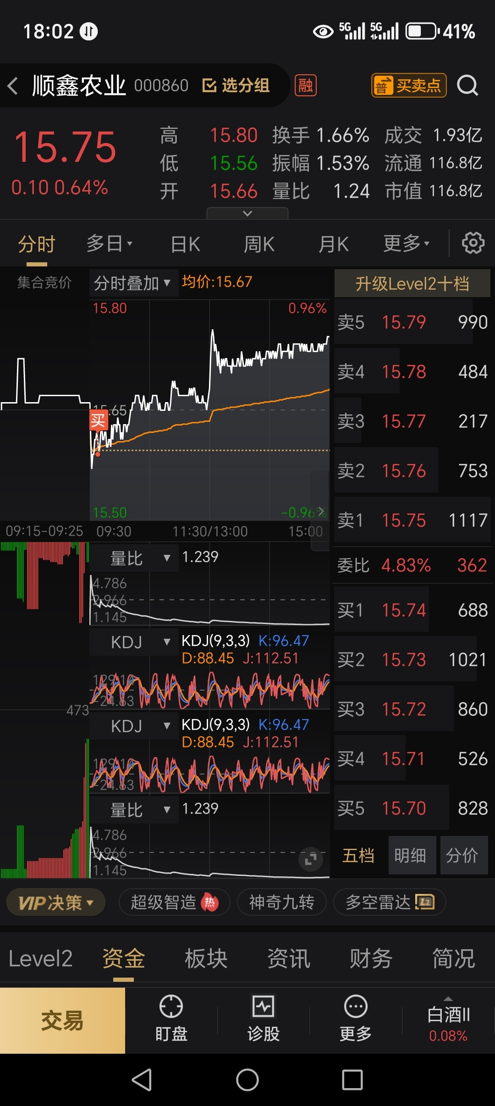Open the search magnifier icon
Screen dimensions: 495x1106
pyautogui.click(x=467, y=86)
